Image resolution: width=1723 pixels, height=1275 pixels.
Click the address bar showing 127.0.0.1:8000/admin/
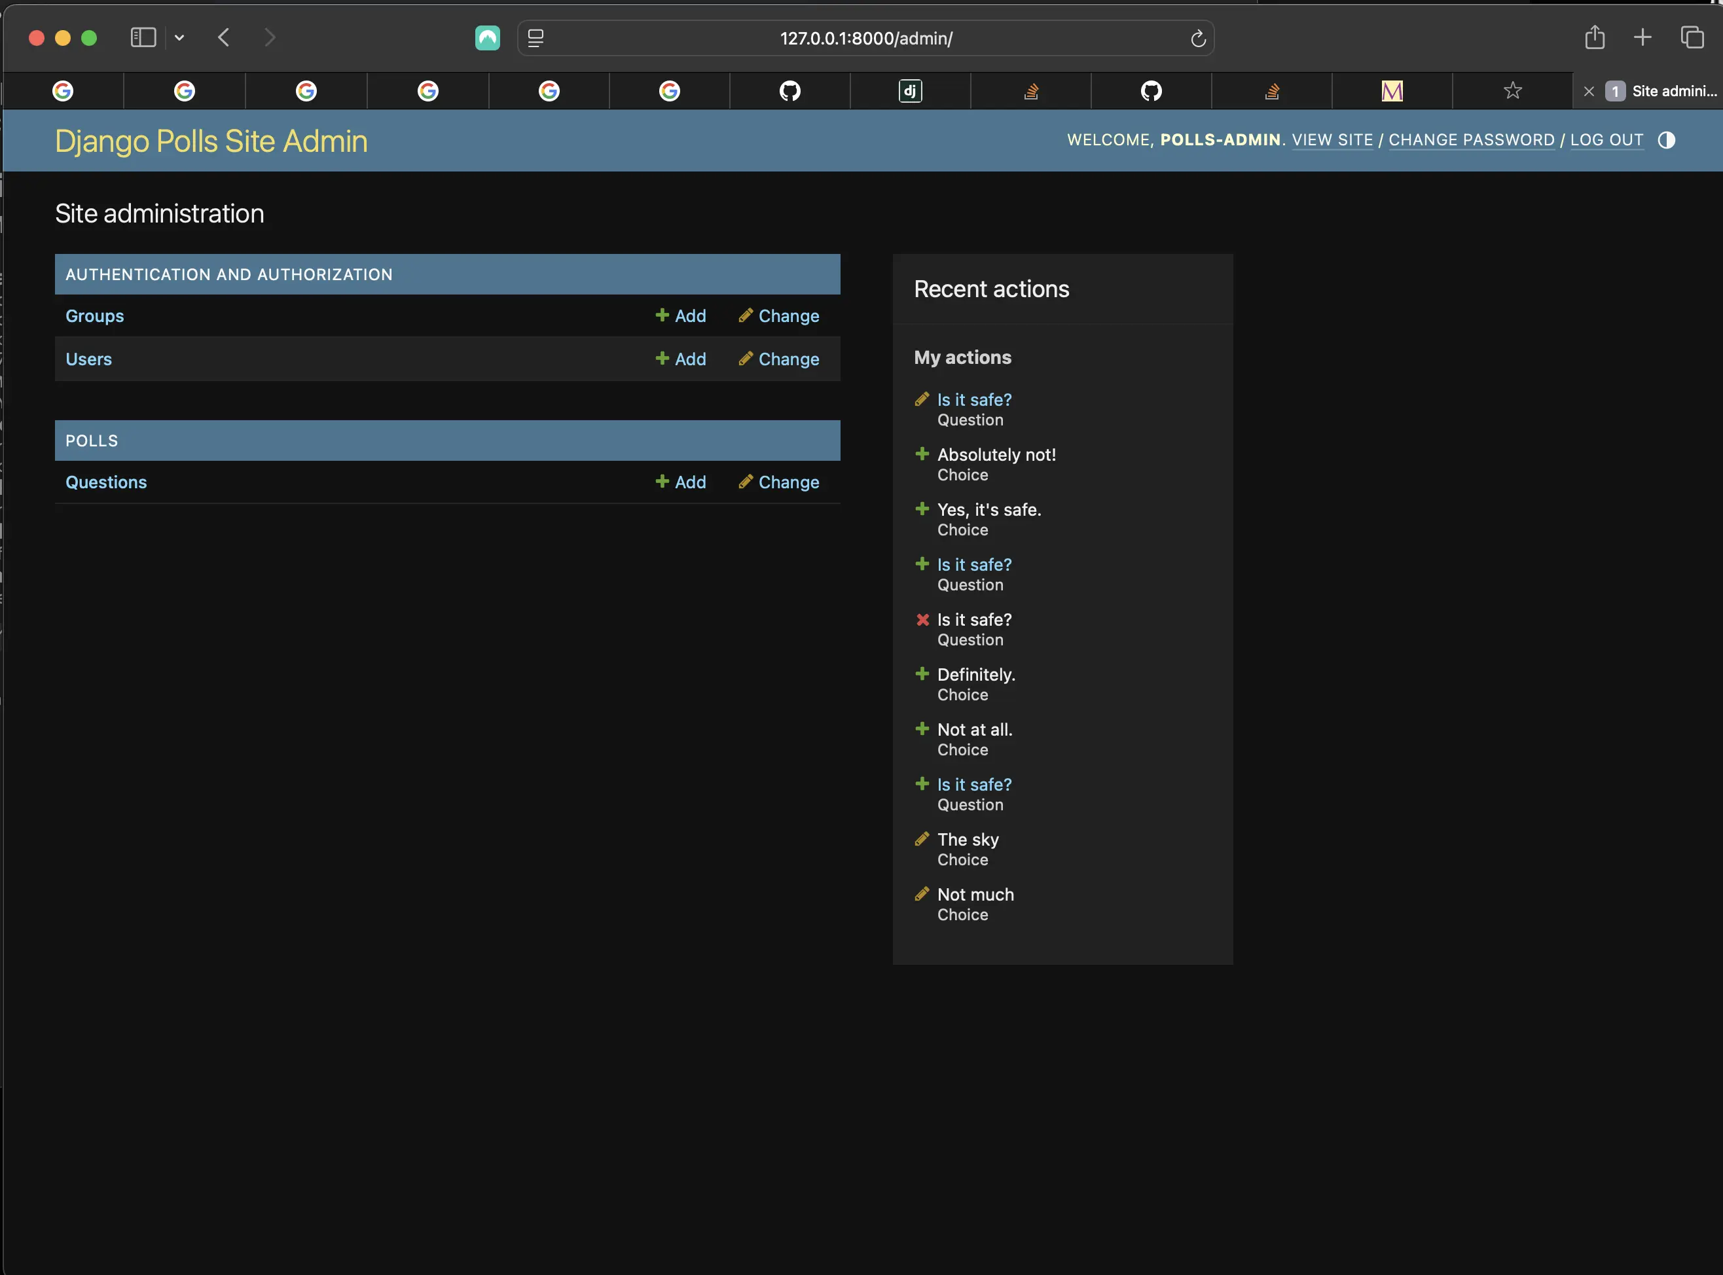tap(866, 38)
